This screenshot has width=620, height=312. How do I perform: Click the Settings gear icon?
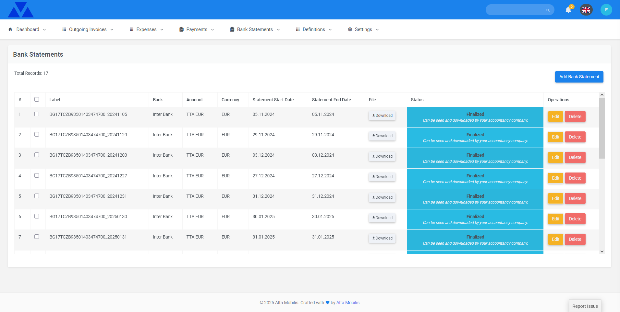coord(350,29)
